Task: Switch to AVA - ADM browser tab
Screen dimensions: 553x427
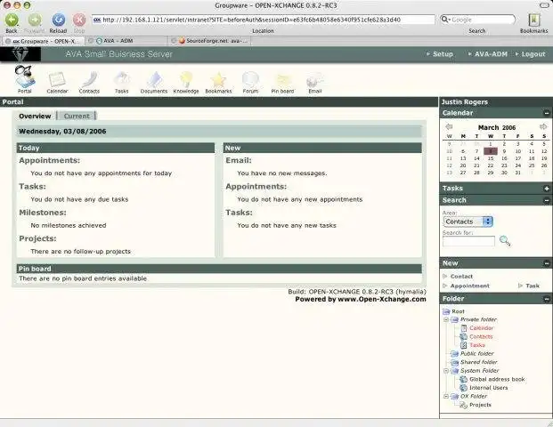Action: coord(127,41)
